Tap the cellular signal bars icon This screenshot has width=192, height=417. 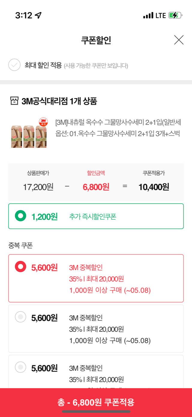tap(148, 15)
